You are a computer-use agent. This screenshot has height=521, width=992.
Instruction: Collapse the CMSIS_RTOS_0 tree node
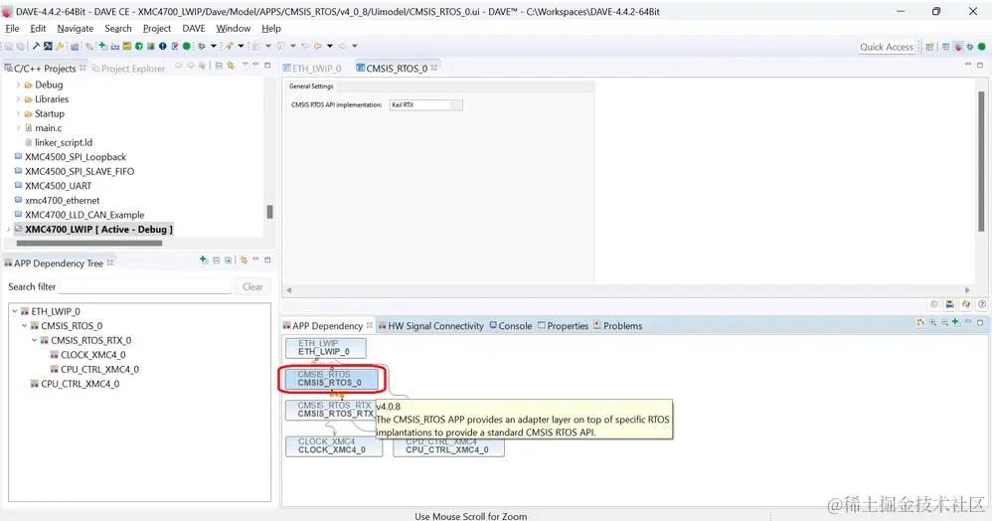pyautogui.click(x=25, y=326)
